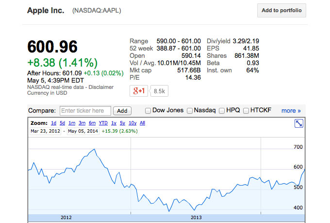
Task: Select the Beta value 0.93
Action: [253, 63]
